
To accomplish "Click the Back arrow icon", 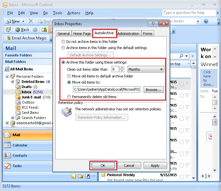I will click(x=18, y=30).
